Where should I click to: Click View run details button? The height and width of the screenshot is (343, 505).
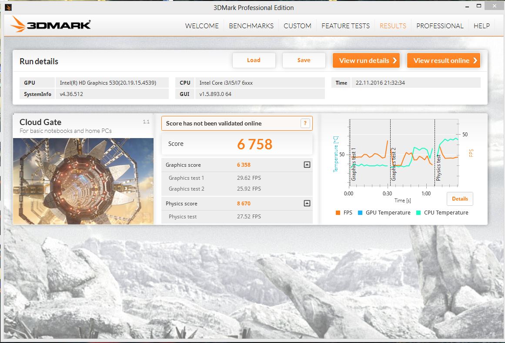pyautogui.click(x=366, y=60)
